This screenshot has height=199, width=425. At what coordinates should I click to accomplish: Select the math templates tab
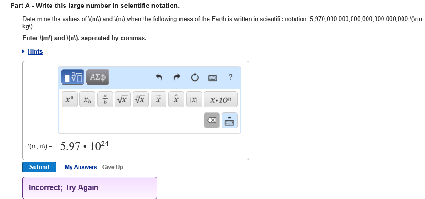coord(73,78)
